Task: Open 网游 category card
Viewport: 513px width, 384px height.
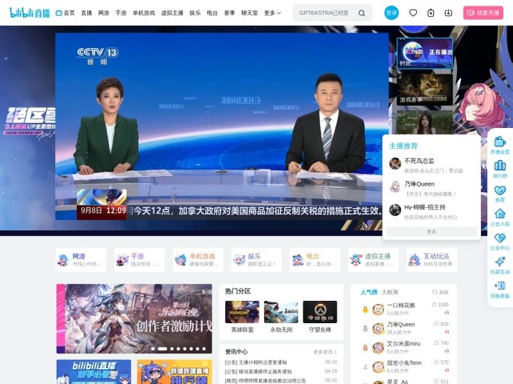Action: 81,260
